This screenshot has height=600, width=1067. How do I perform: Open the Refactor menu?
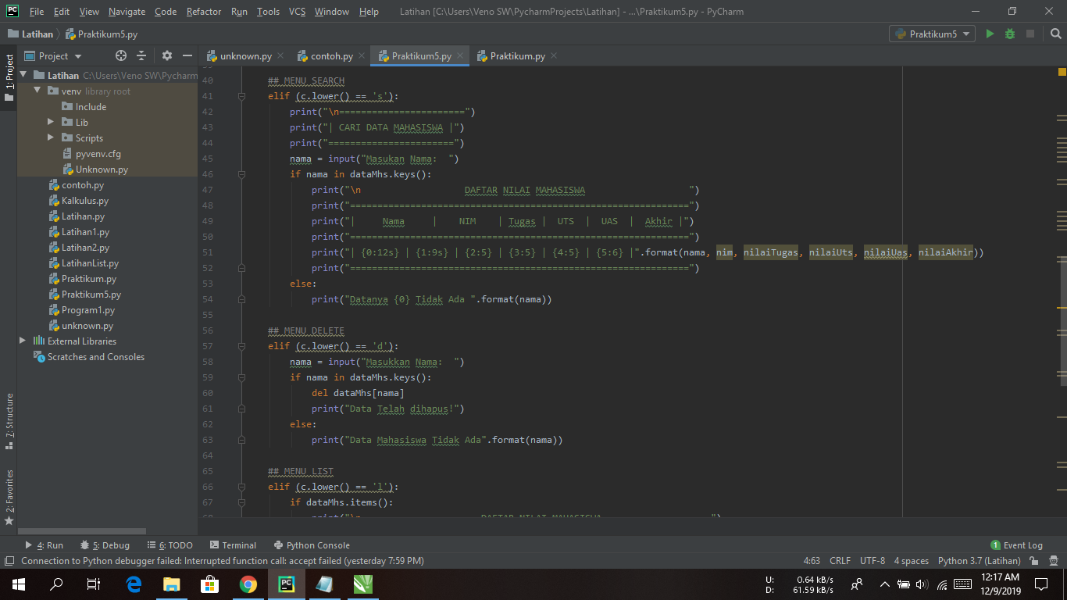pos(204,12)
